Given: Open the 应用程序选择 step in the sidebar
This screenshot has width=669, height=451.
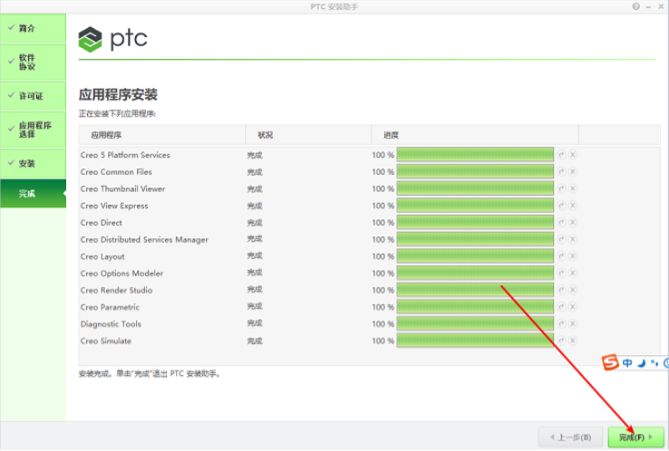Looking at the screenshot, I should [x=34, y=130].
